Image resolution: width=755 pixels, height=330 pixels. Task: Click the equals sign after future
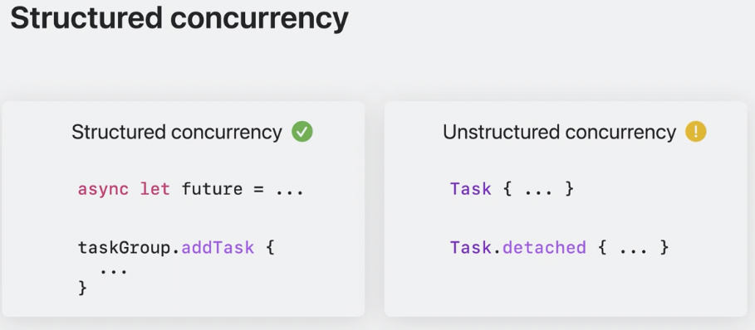click(x=259, y=189)
